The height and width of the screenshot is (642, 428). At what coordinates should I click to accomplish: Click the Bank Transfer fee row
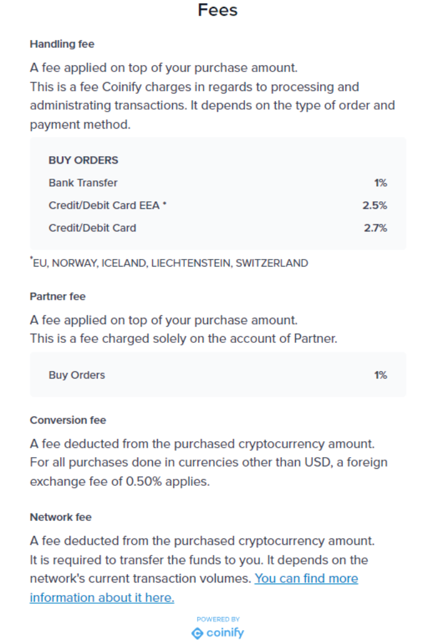[x=83, y=183]
